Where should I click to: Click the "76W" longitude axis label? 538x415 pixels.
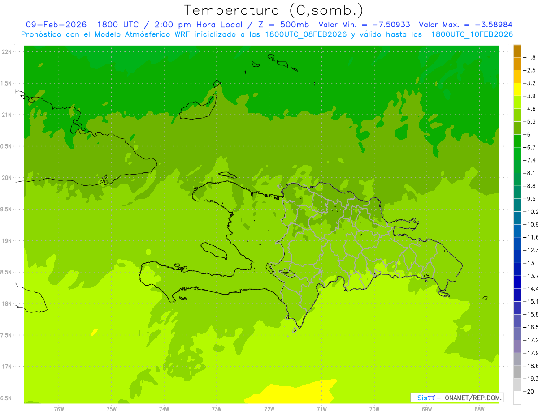(59, 409)
